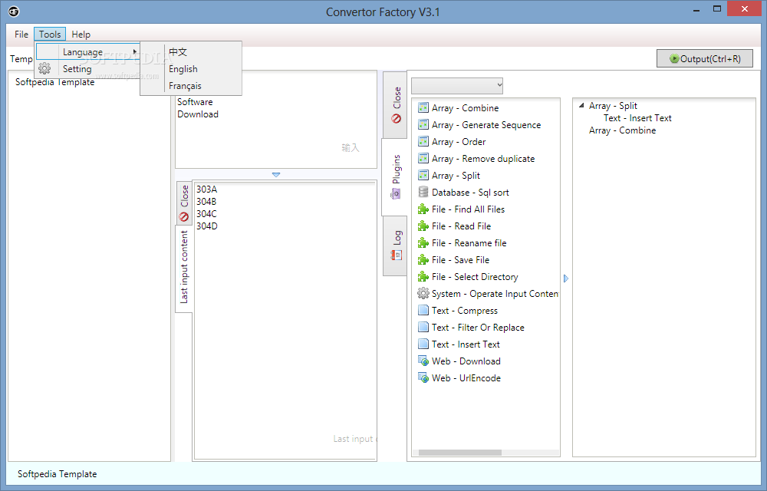
Task: Click the 304B line in last input
Action: coord(206,202)
